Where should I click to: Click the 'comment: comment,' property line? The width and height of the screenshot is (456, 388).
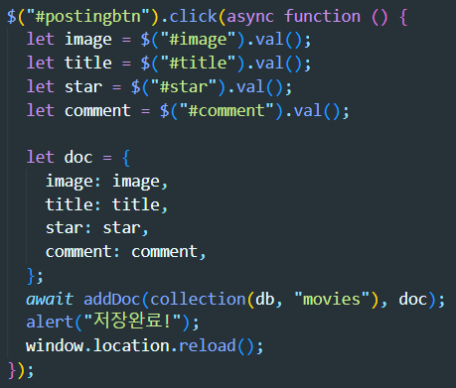point(126,251)
